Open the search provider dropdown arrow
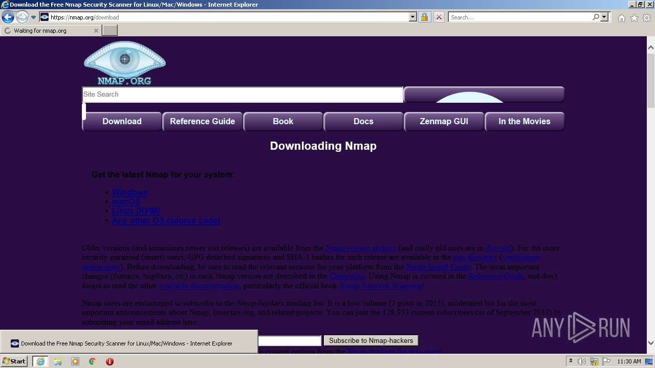 point(604,17)
